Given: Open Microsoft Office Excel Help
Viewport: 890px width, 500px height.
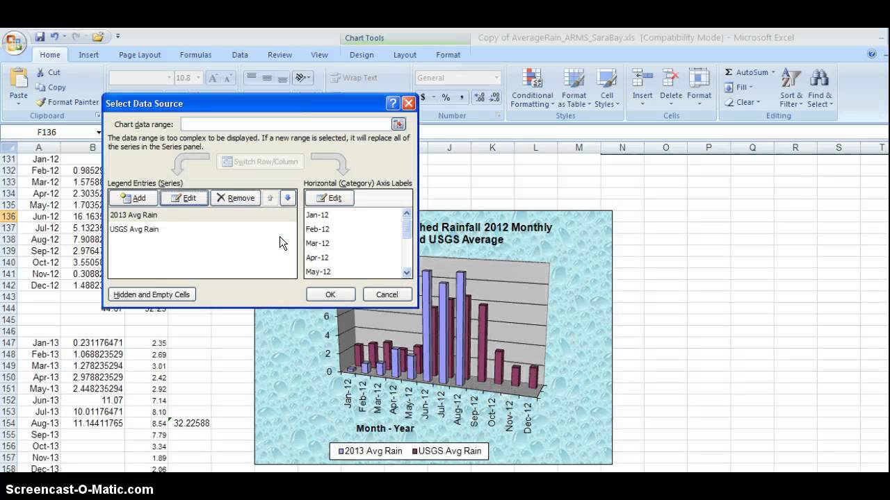Looking at the screenshot, I should coord(872,53).
